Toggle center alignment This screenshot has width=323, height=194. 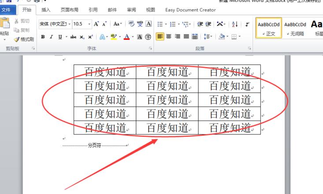[169, 37]
